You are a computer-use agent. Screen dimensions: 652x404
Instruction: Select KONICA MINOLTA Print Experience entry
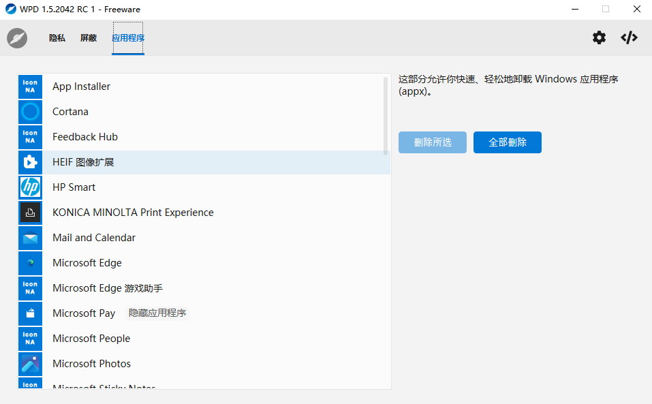[204, 213]
